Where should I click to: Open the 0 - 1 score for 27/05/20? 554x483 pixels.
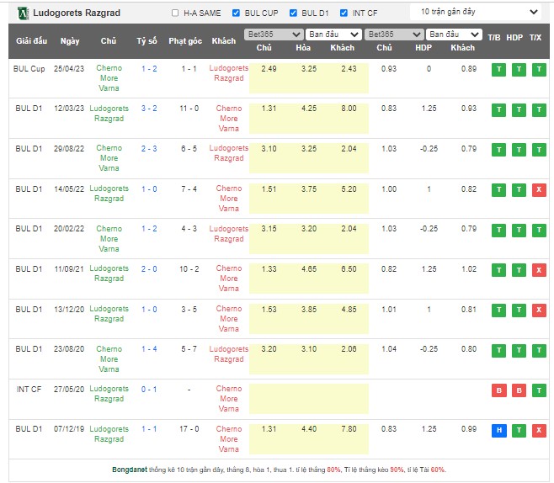(x=149, y=390)
